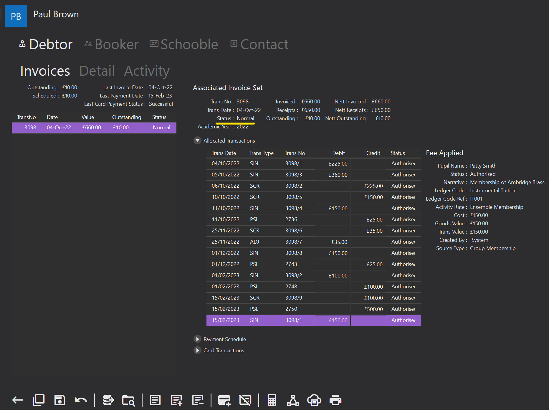Switch to the Debtor tab
The width and height of the screenshot is (549, 410).
46,44
